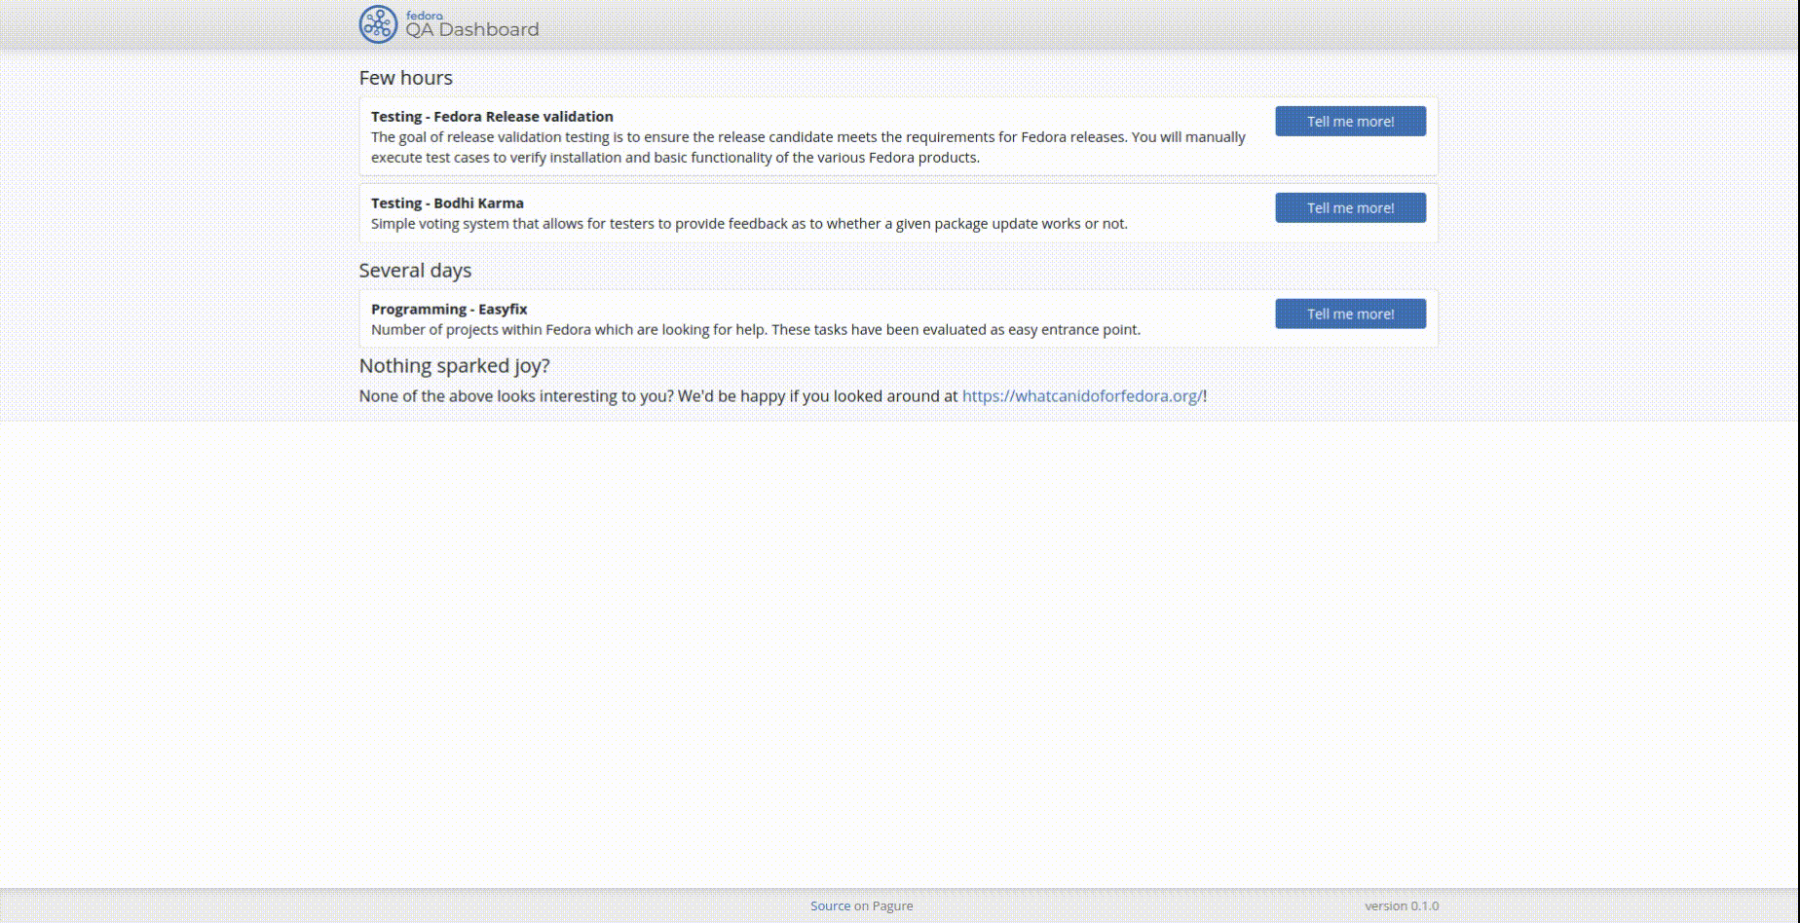1800x923 pixels.
Task: Click the release validation description paragraph
Action: pyautogui.click(x=808, y=147)
